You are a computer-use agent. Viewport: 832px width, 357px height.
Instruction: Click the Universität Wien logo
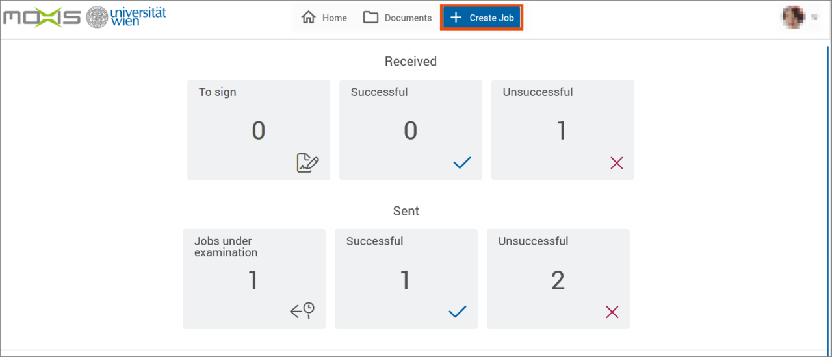(126, 17)
